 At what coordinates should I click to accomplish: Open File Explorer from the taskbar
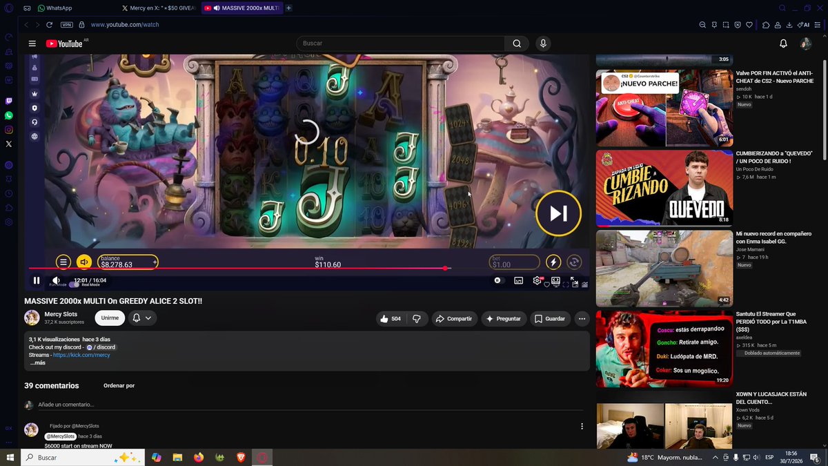177,458
